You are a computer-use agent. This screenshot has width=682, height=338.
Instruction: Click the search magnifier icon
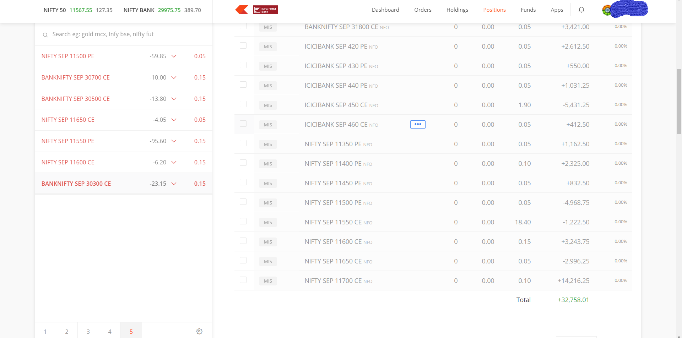45,35
